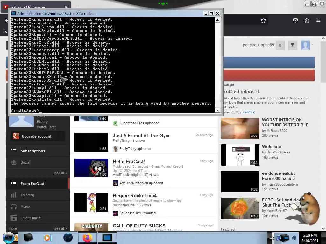Expand subscriptions with the upper see all
Image resolution: width=326 pixels, height=244 pixels.
tap(60, 173)
